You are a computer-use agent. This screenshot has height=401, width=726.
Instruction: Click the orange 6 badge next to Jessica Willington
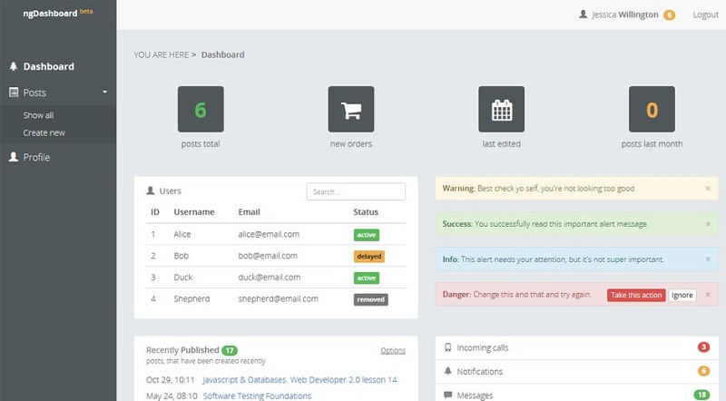(x=669, y=15)
